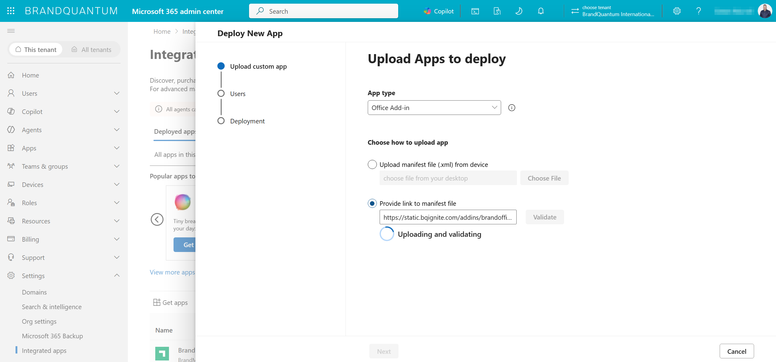The width and height of the screenshot is (776, 362).
Task: Open the App type dropdown
Action: [x=434, y=108]
